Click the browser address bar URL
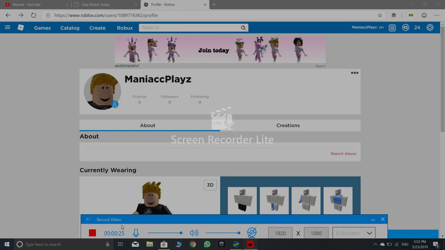Viewport: 445px width, 250px height. (x=106, y=15)
